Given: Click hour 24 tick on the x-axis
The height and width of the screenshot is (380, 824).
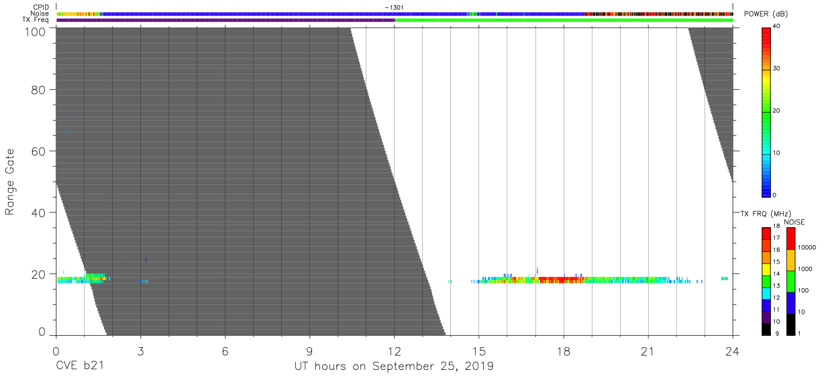Looking at the screenshot, I should point(732,351).
